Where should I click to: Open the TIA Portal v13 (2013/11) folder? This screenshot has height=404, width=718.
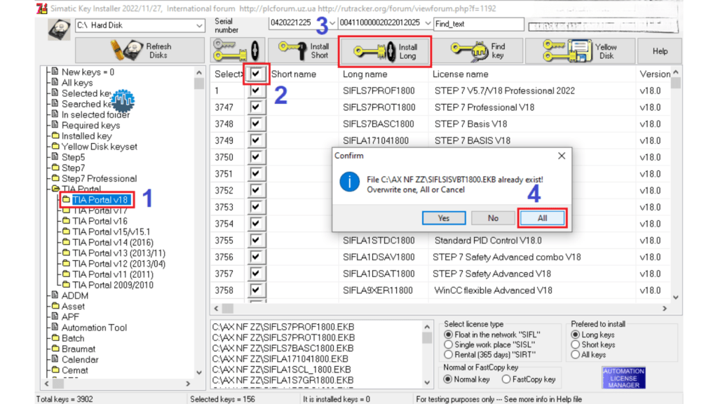[x=118, y=252]
